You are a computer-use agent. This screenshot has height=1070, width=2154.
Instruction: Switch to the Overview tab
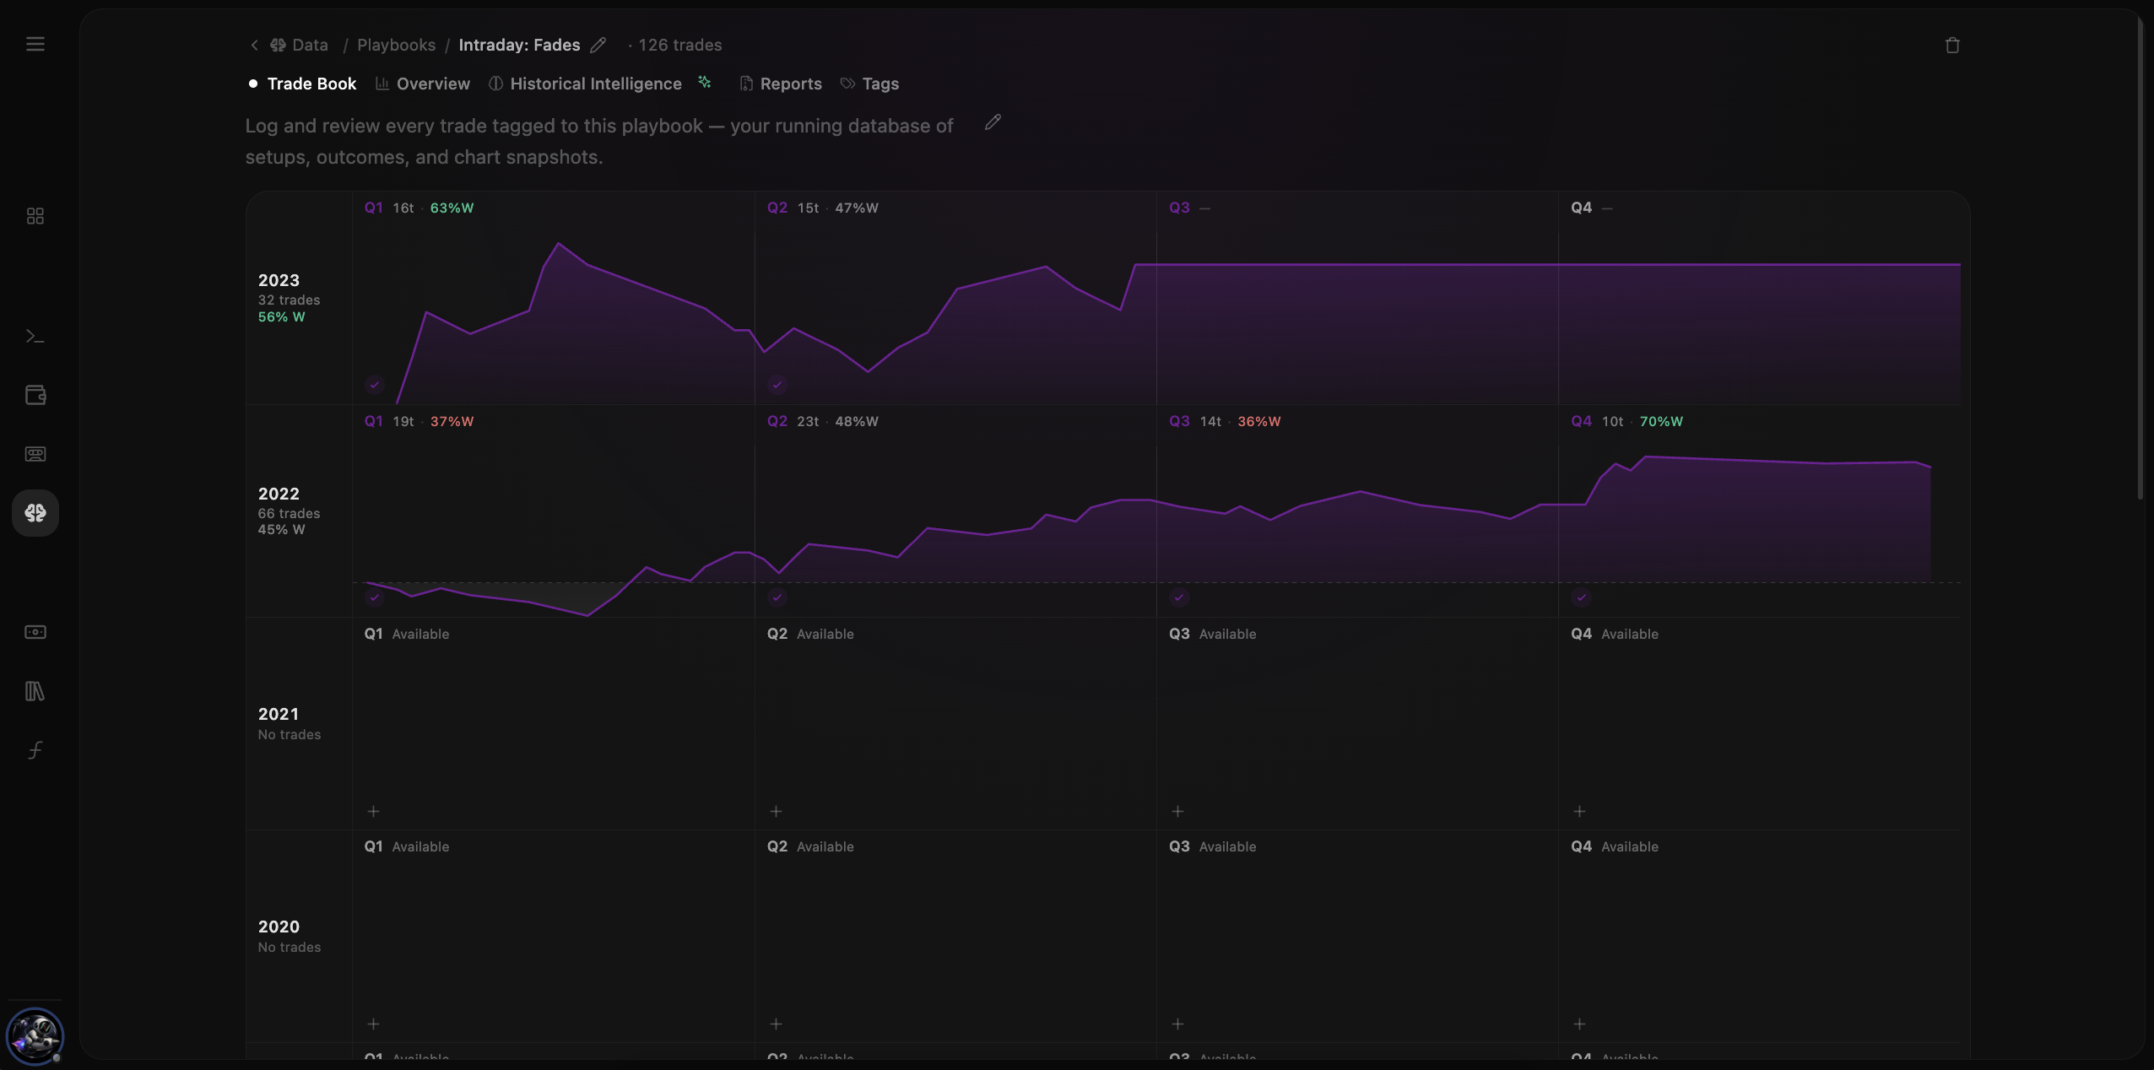pos(423,84)
